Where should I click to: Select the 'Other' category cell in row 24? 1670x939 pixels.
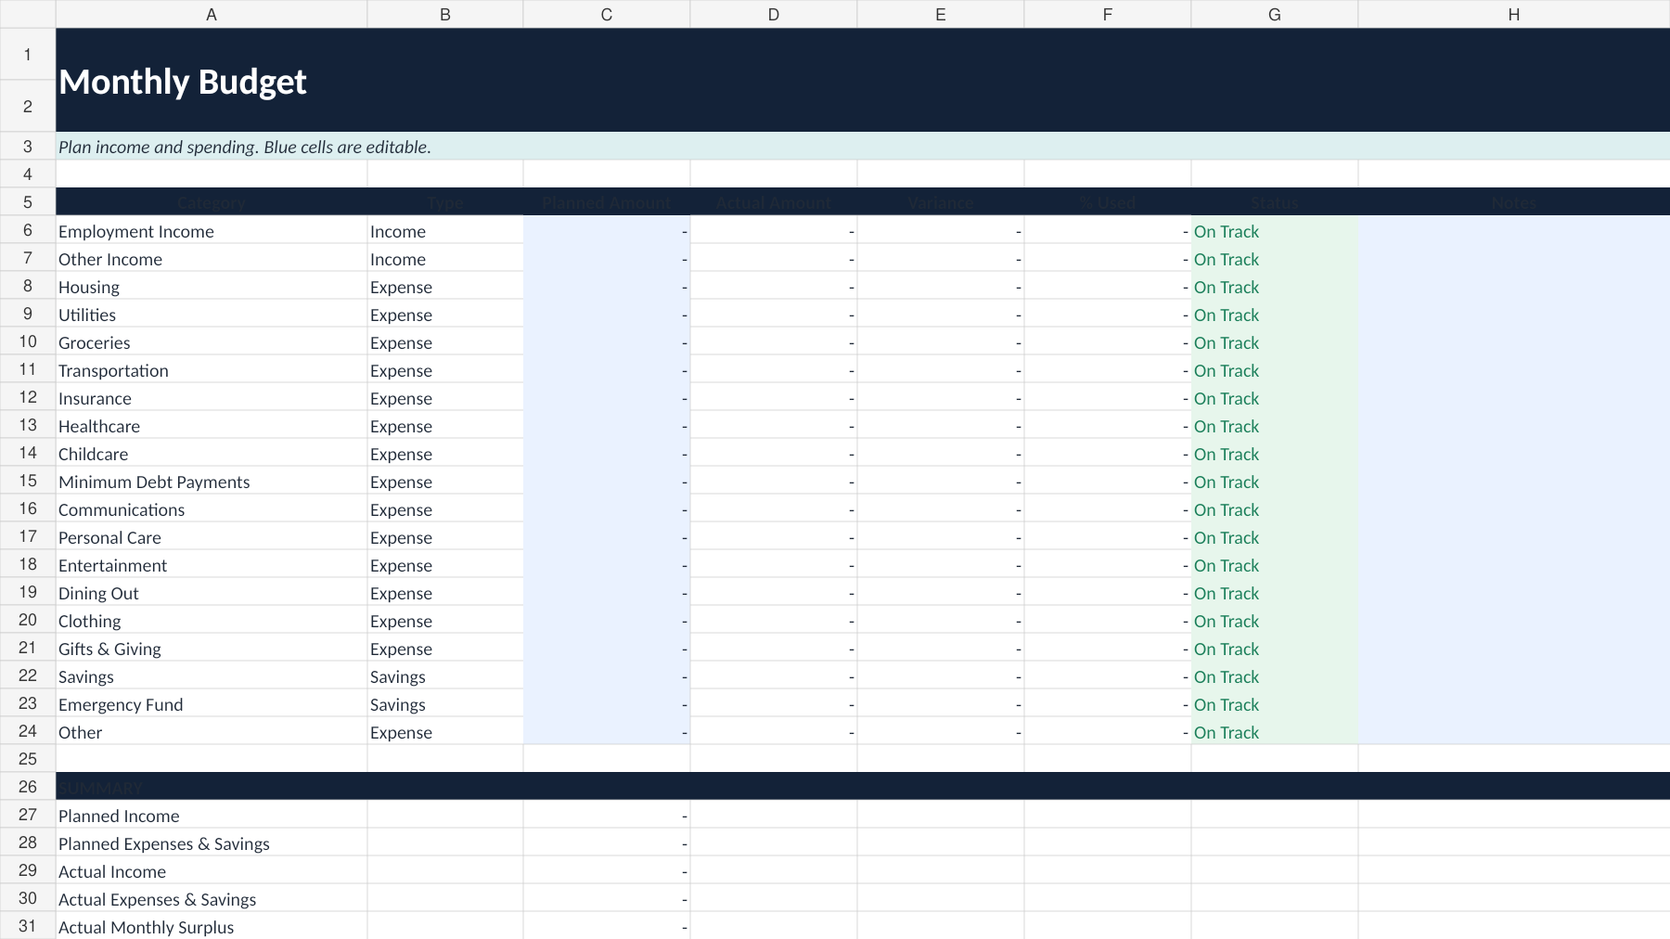(x=212, y=731)
